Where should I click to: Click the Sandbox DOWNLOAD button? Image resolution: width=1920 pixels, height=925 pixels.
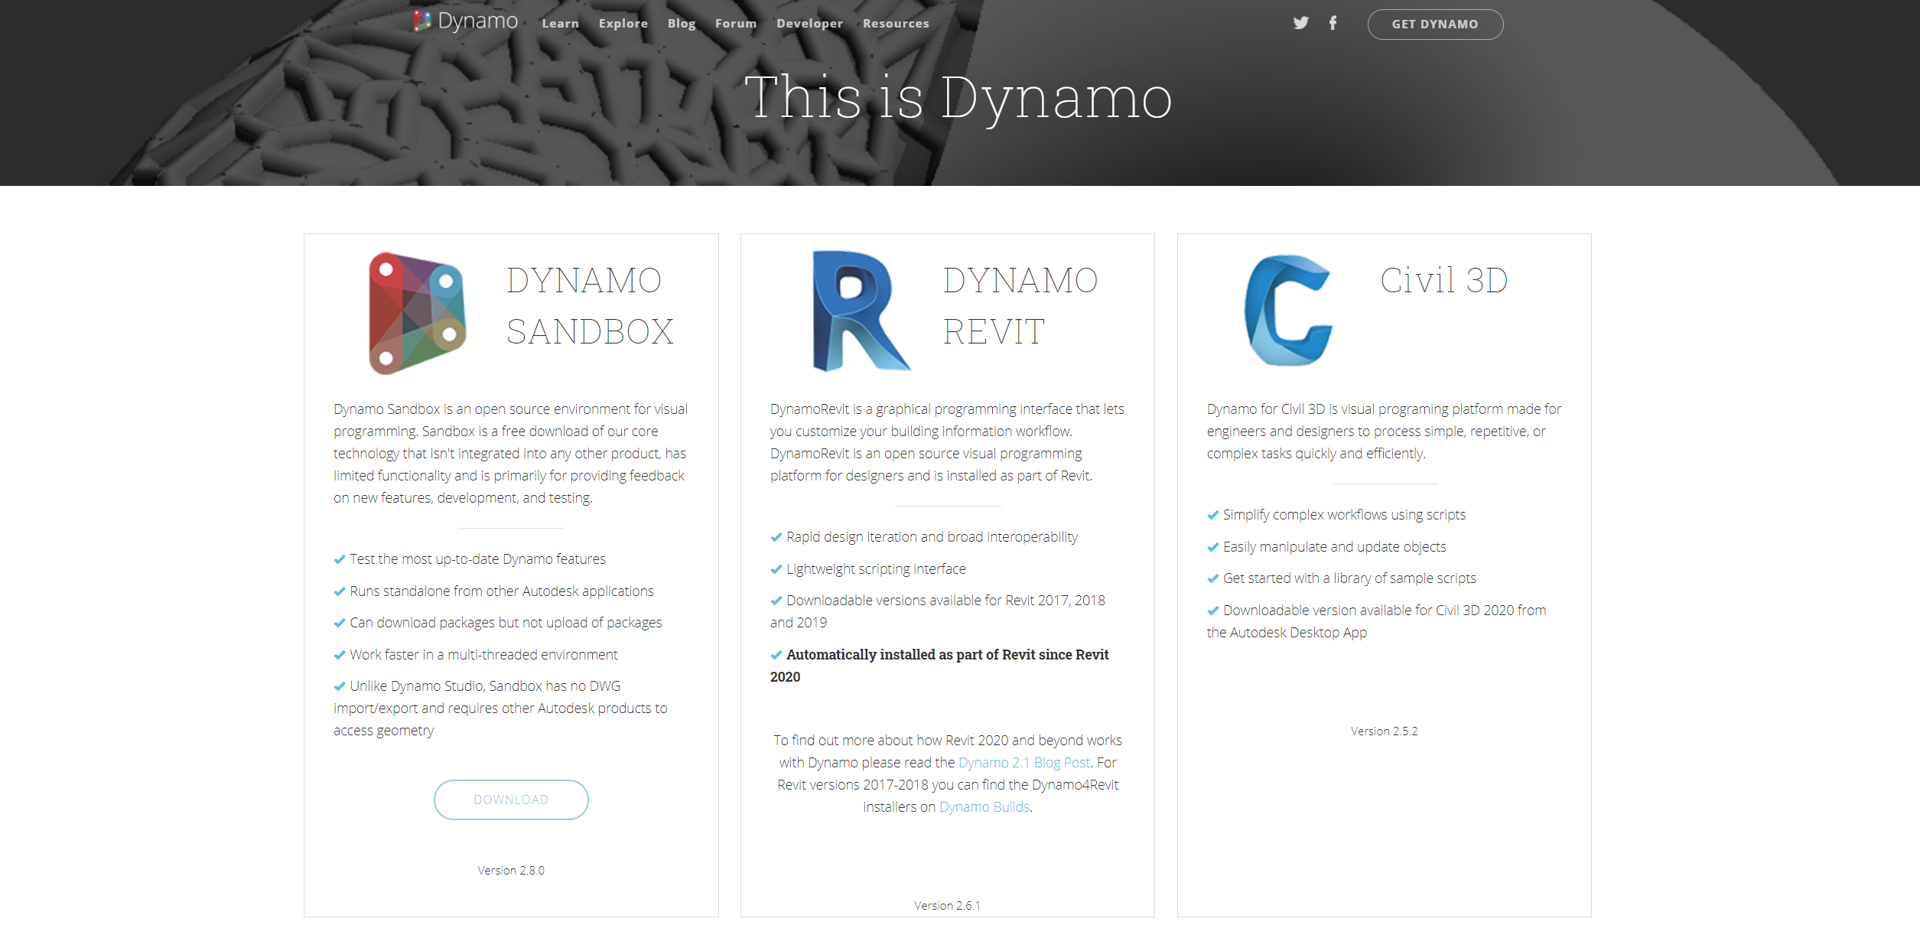click(511, 800)
